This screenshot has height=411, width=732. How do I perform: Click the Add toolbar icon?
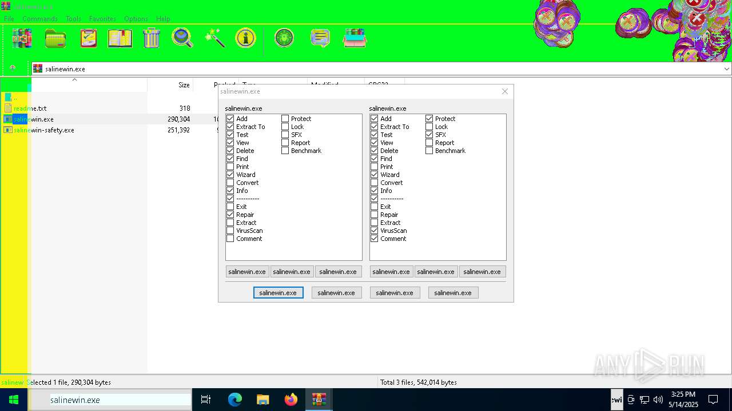[x=22, y=38]
